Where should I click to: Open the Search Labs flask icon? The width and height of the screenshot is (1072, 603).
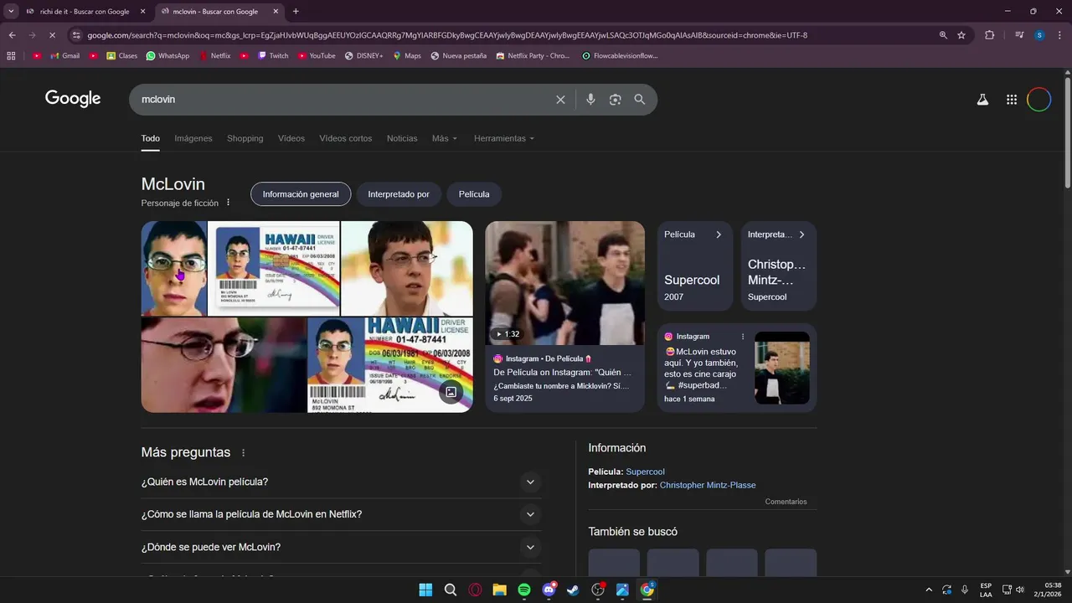tap(982, 100)
